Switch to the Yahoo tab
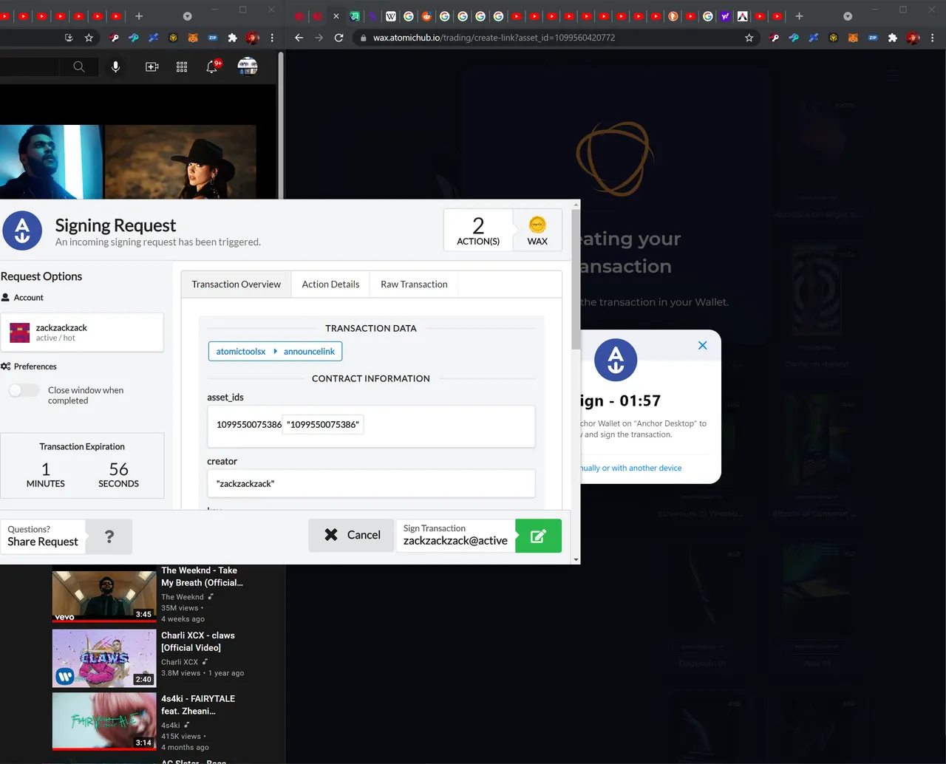The height and width of the screenshot is (764, 946). pyautogui.click(x=725, y=16)
